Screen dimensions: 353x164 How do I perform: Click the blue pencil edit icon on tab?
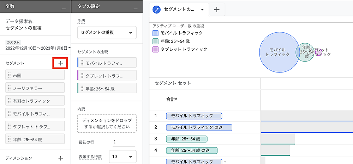(157, 10)
